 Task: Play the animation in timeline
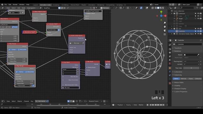[158, 105]
